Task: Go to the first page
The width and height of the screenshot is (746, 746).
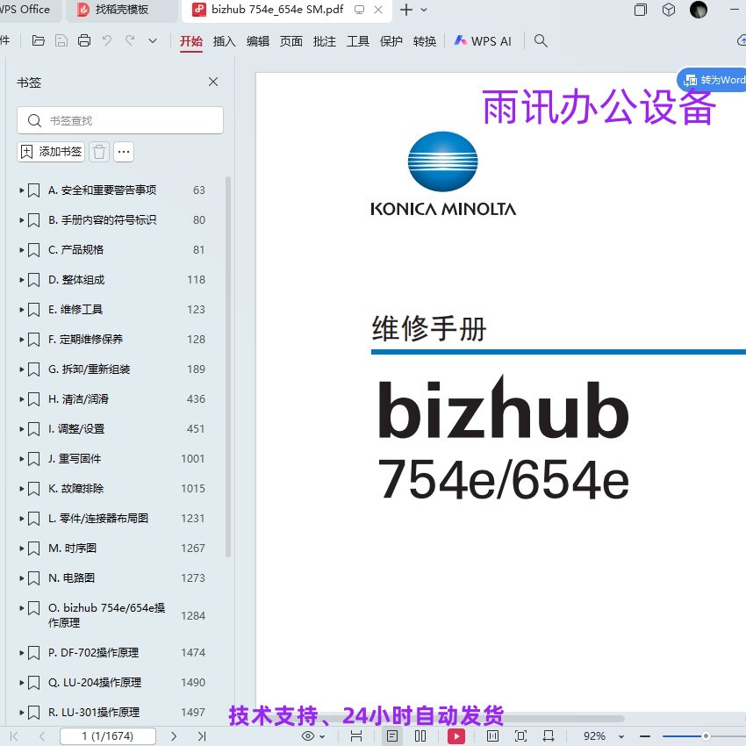Action: click(14, 736)
